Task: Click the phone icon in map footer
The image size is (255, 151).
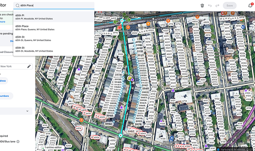Action: pos(248,150)
